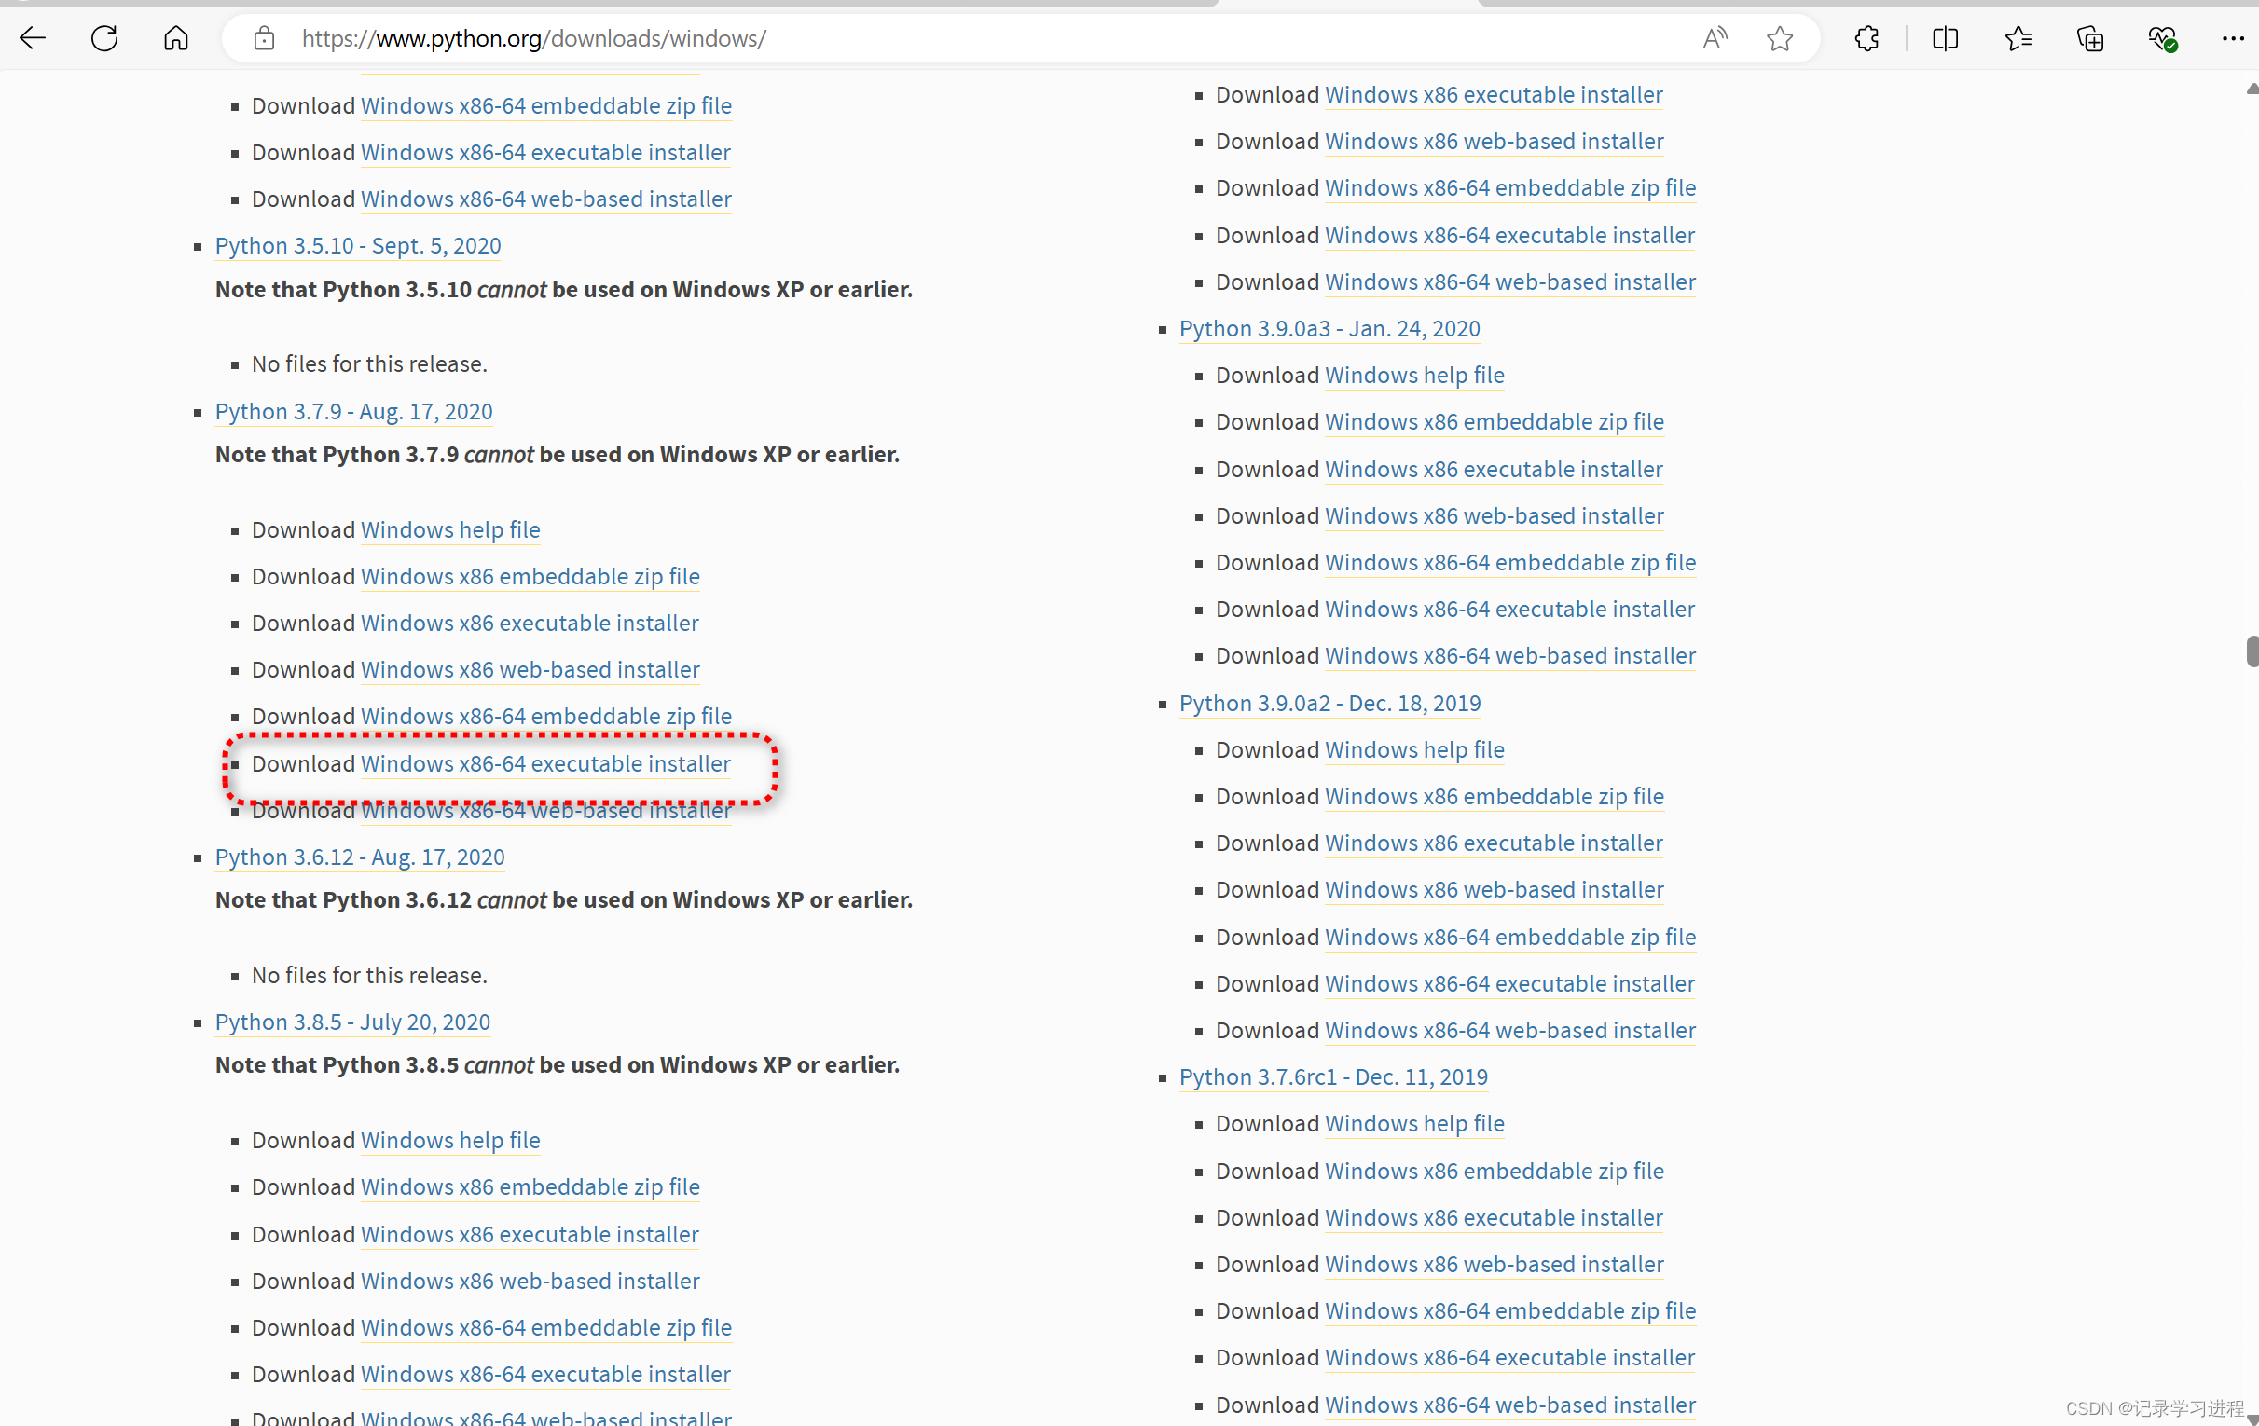The image size is (2259, 1426).
Task: Open the Favorites list icon
Action: coord(2018,38)
